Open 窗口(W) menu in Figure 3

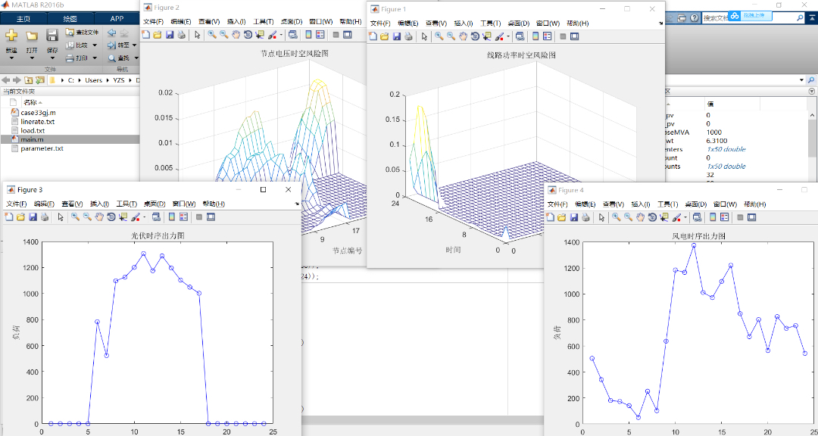coord(183,204)
